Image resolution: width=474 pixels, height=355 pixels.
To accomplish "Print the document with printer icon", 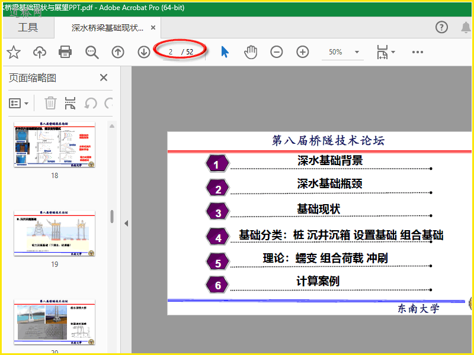I will click(x=65, y=52).
